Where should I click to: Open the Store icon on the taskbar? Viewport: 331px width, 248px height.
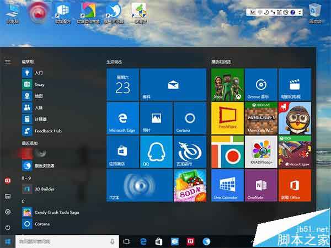coord(159,241)
